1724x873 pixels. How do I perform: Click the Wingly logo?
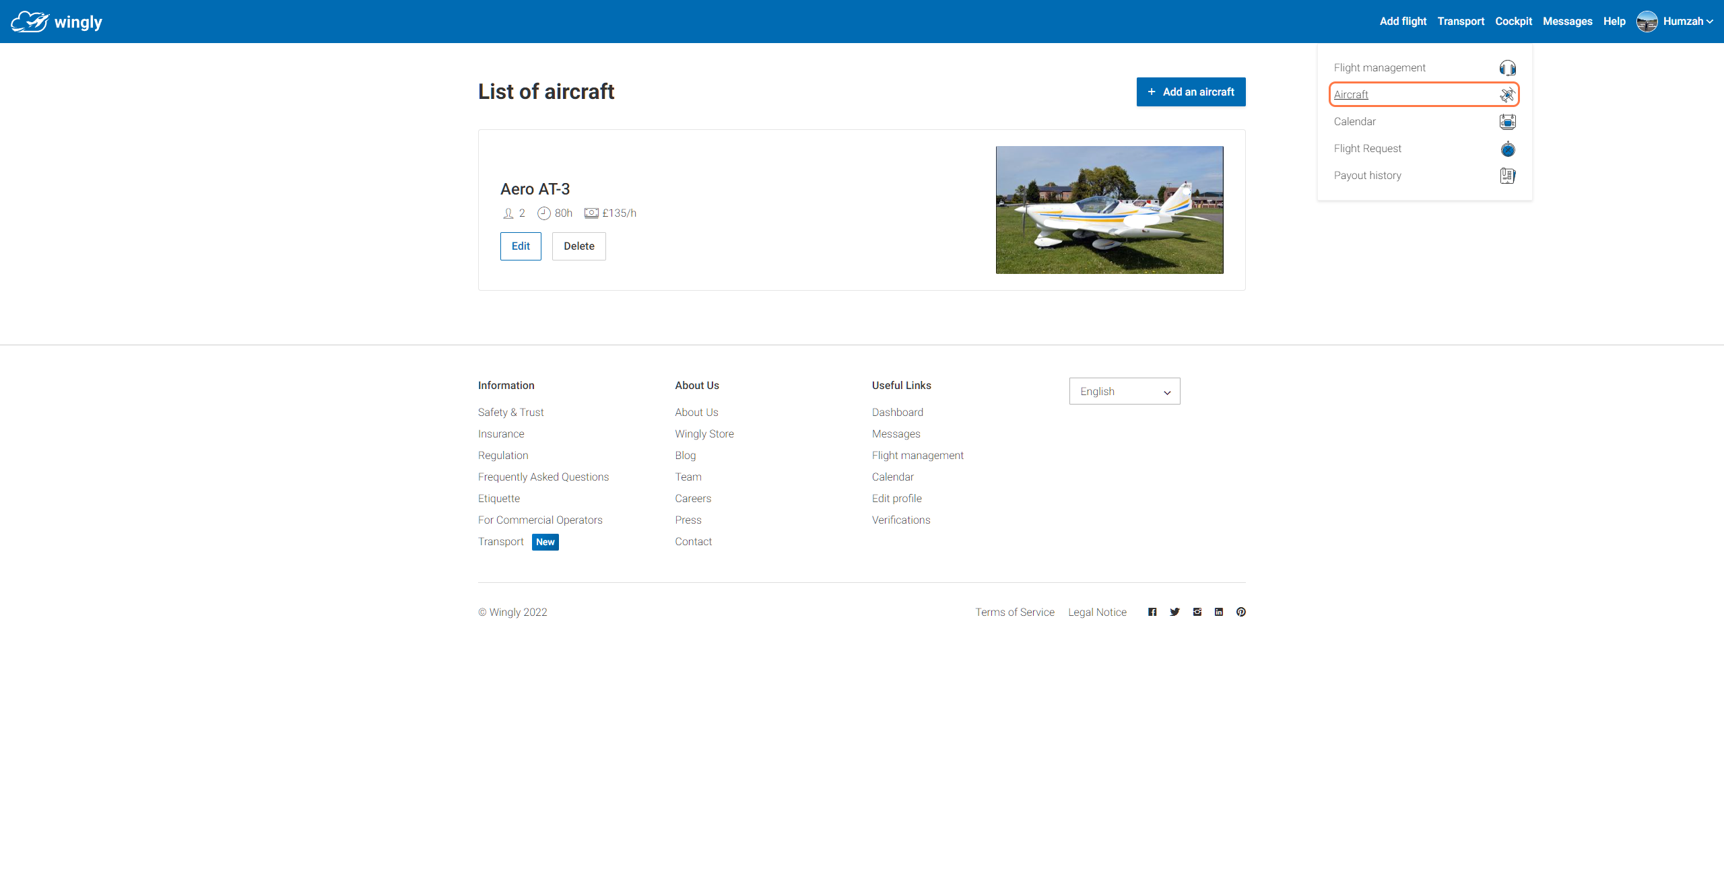pyautogui.click(x=57, y=22)
